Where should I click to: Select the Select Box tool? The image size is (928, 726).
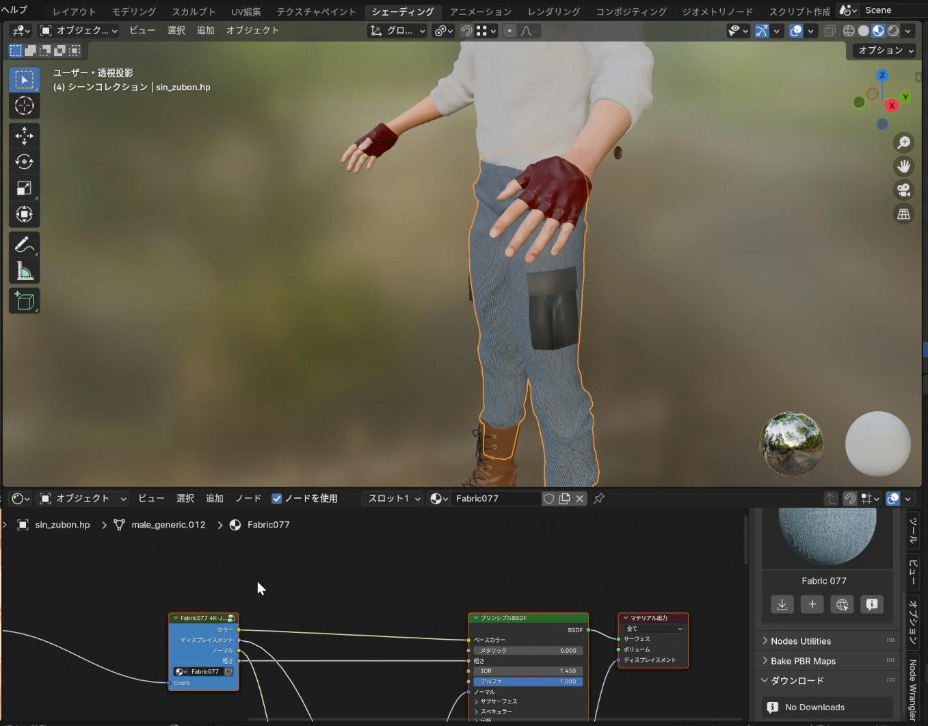(x=24, y=80)
